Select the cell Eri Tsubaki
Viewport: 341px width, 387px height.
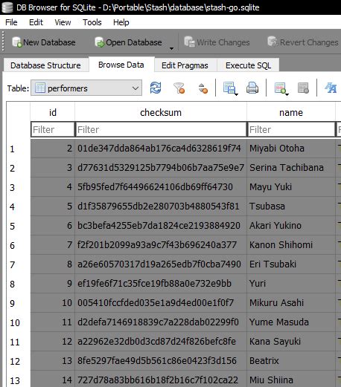pyautogui.click(x=291, y=264)
